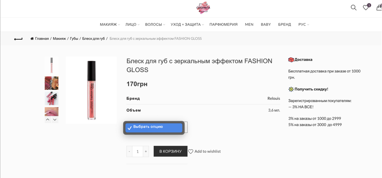Click the Получить скидку! heading

311,89
